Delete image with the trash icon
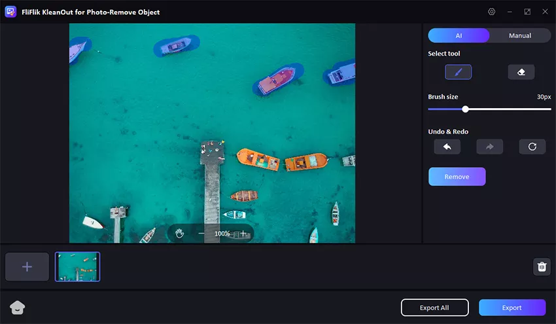The image size is (556, 324). point(542,266)
